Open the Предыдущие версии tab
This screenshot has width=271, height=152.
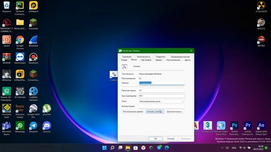tap(180, 57)
